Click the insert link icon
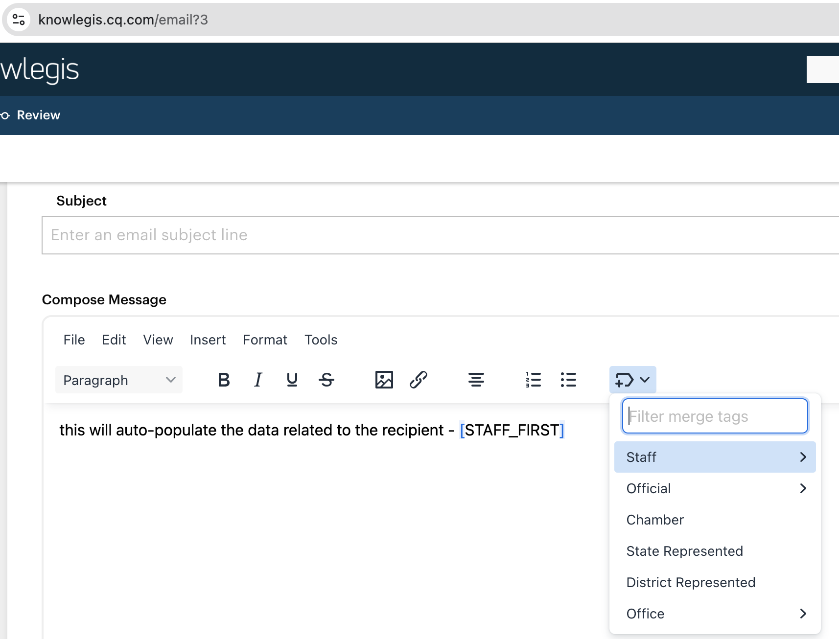Viewport: 839px width, 639px height. (x=419, y=380)
